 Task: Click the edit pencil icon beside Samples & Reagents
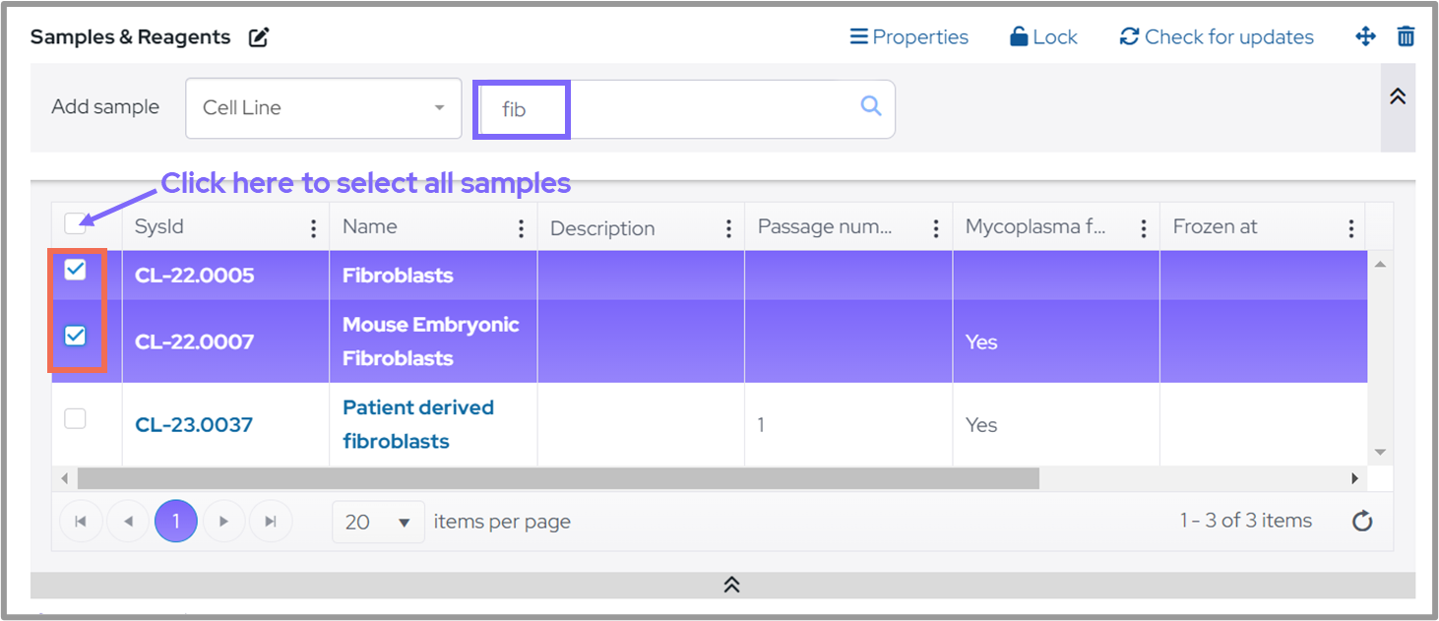pyautogui.click(x=259, y=38)
